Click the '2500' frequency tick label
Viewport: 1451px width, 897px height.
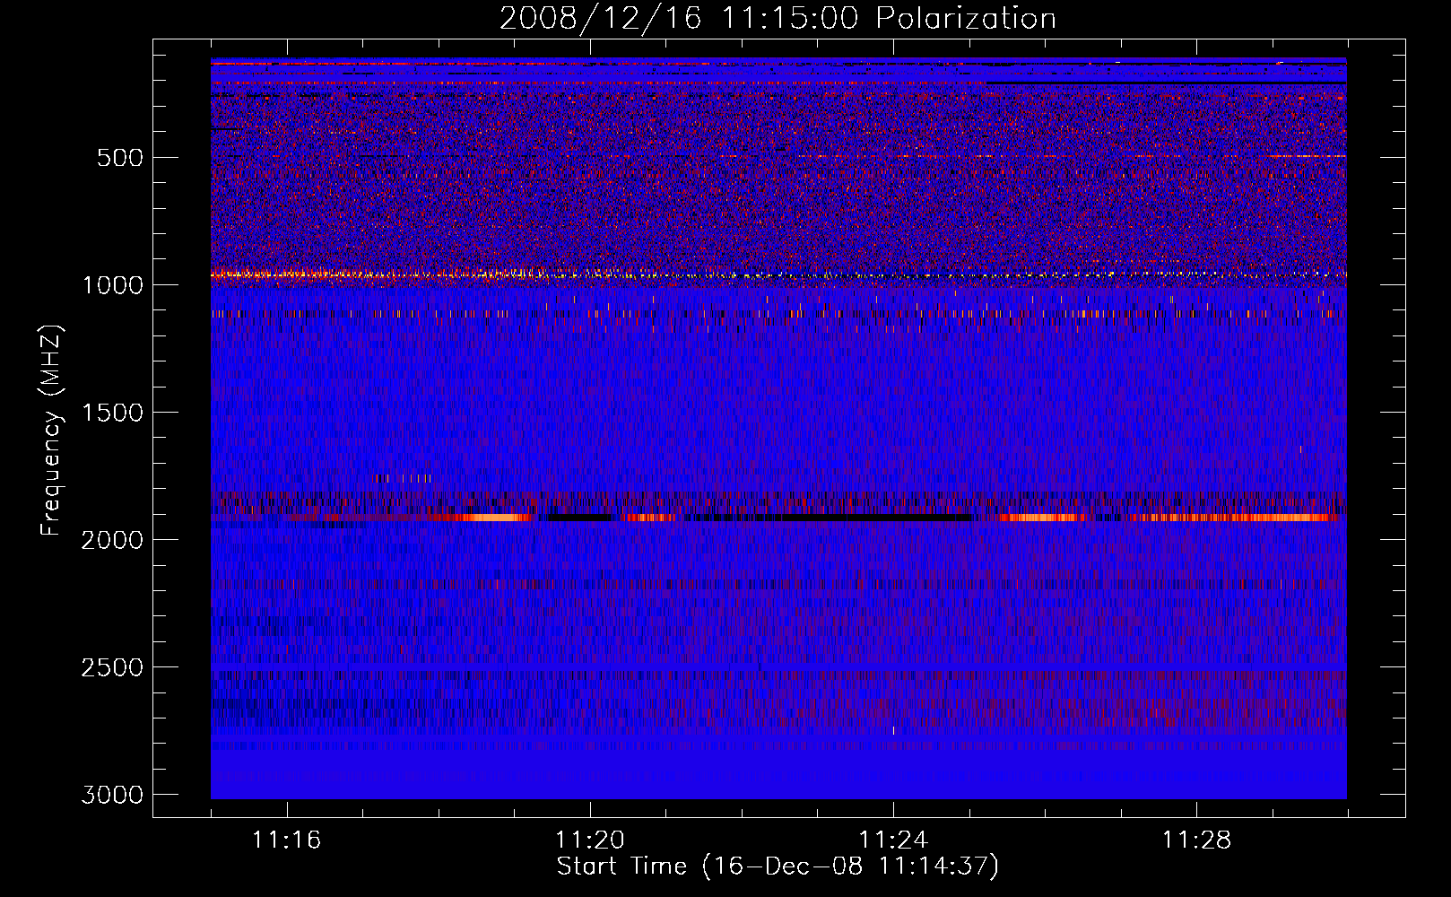[x=111, y=667]
